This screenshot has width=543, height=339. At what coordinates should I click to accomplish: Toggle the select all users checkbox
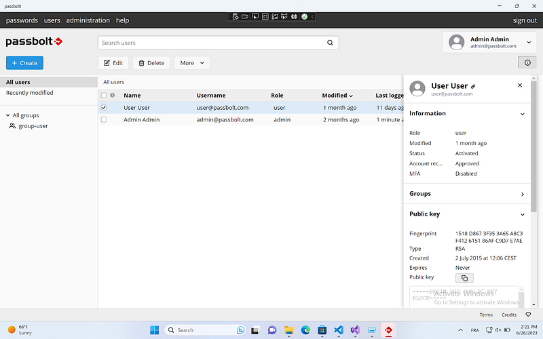click(104, 95)
